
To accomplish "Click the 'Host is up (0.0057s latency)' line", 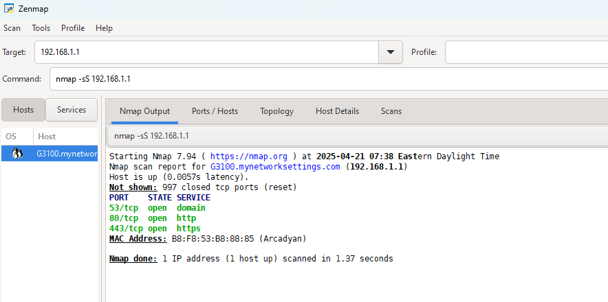I will pos(179,177).
